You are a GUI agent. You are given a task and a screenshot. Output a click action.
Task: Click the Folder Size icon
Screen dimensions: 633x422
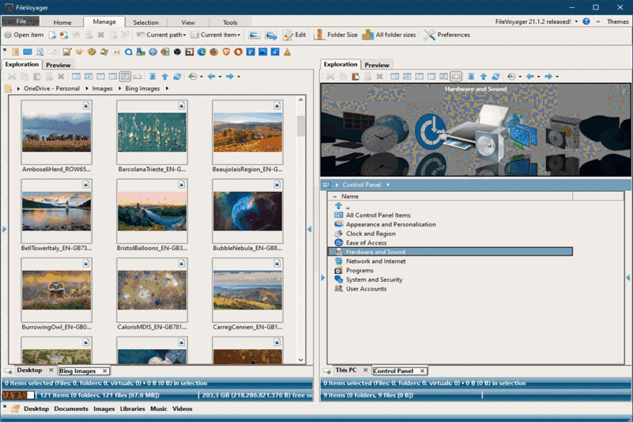(320, 35)
